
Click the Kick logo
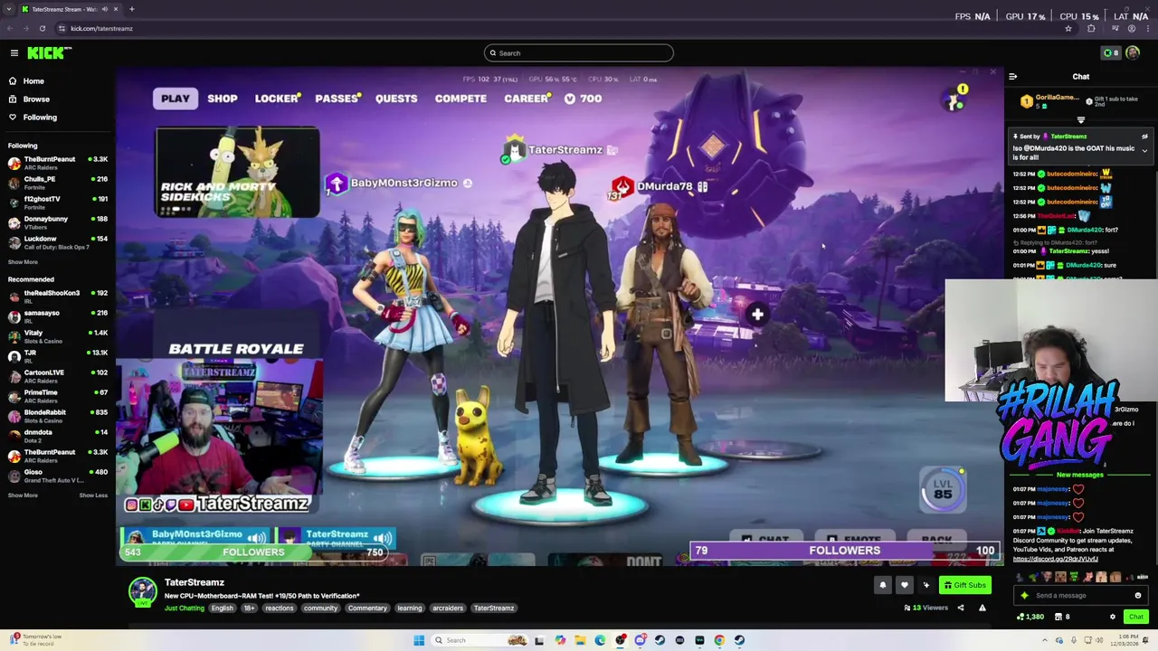pos(47,53)
